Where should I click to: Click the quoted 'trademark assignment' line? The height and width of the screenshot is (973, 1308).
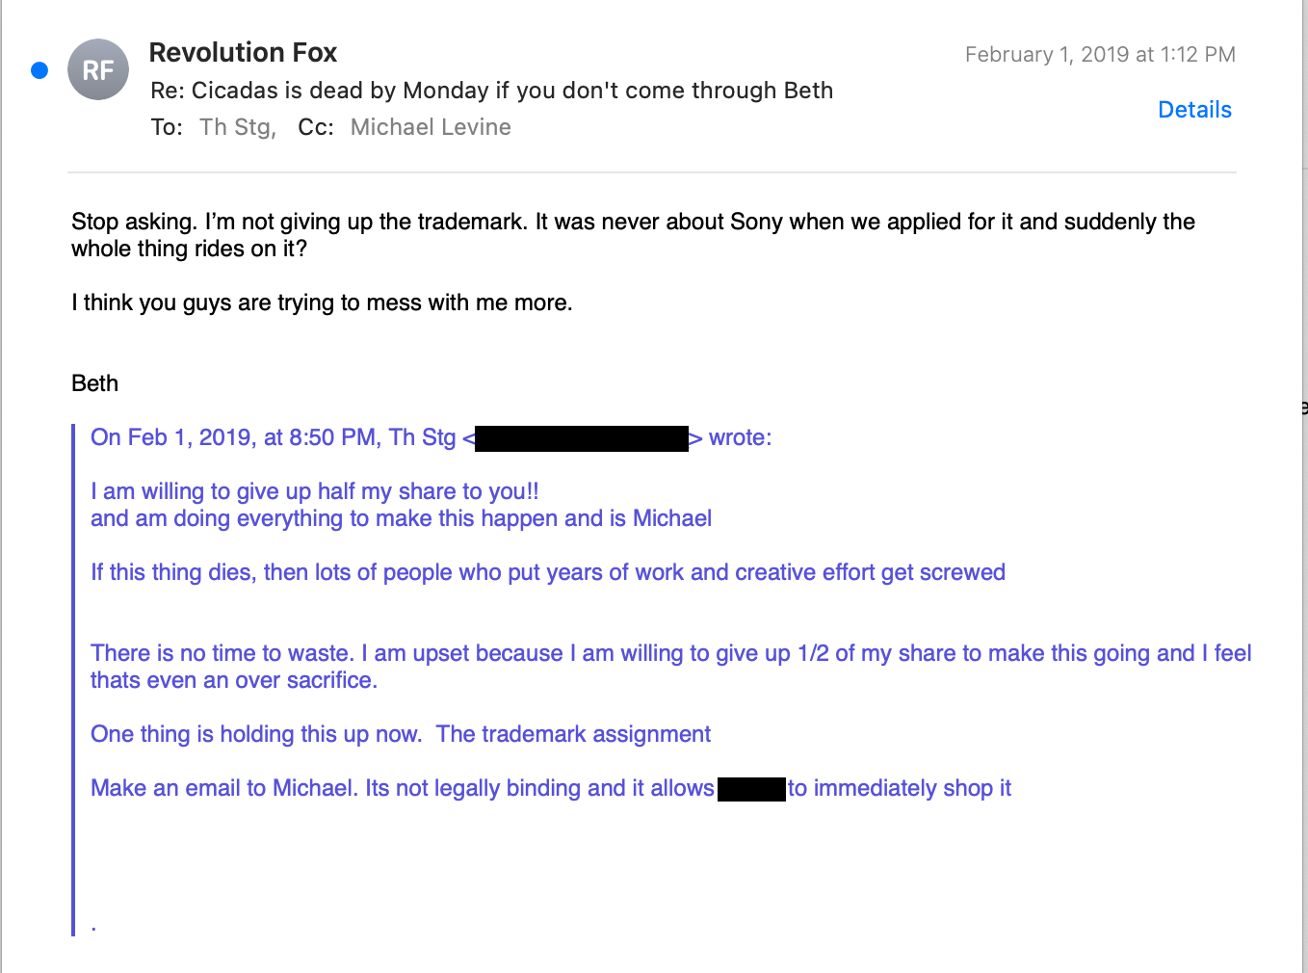pos(401,734)
